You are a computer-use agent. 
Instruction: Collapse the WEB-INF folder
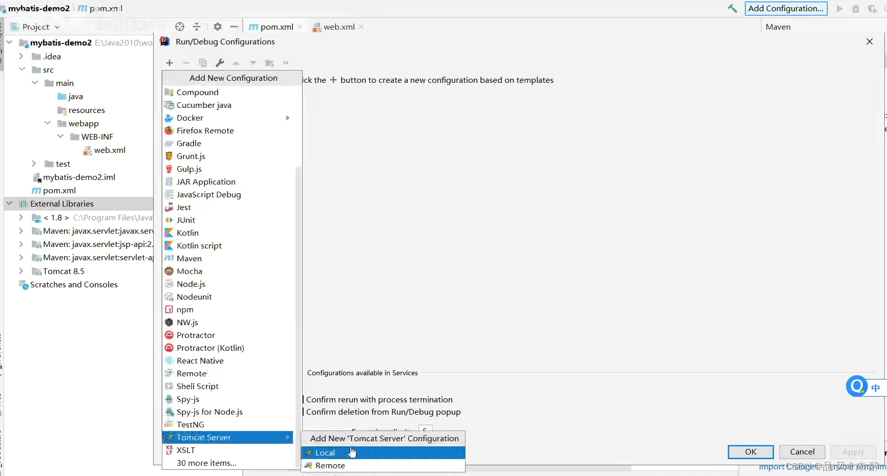pos(60,137)
